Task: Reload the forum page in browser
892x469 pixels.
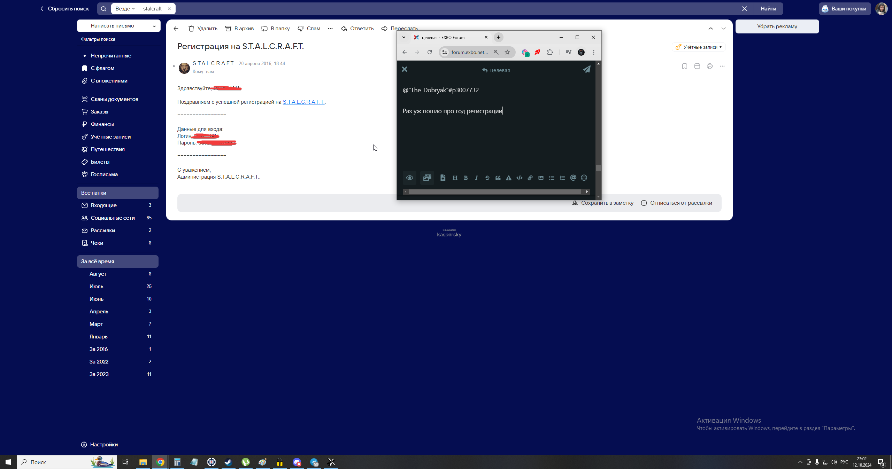Action: pos(430,52)
